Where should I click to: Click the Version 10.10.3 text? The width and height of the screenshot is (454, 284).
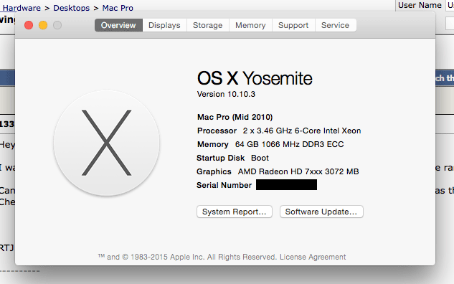click(x=226, y=94)
